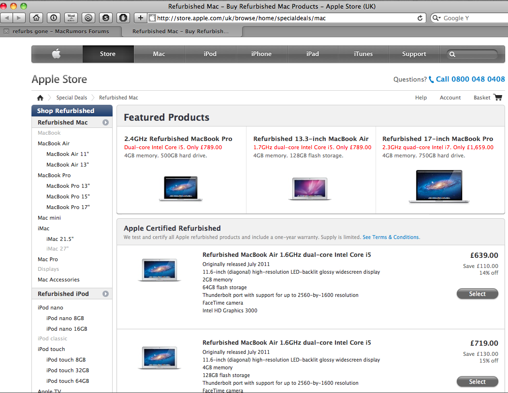Open MacBook Air in the sidebar

pyautogui.click(x=54, y=143)
